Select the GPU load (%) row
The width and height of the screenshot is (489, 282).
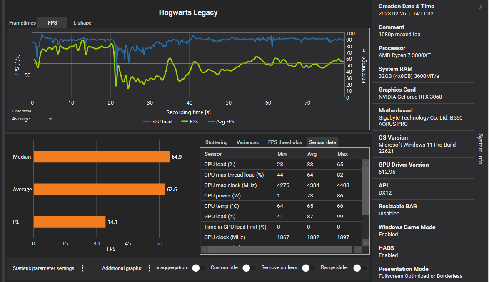click(281, 216)
